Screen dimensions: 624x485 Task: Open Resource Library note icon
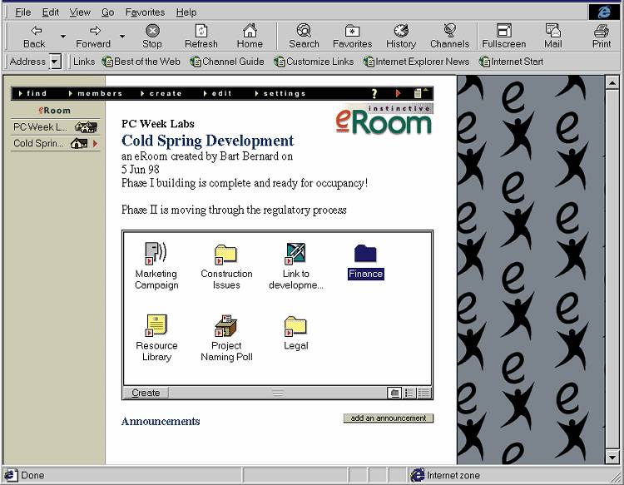[x=156, y=325]
